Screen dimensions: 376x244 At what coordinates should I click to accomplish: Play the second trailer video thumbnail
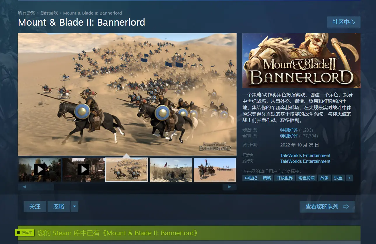click(x=83, y=169)
